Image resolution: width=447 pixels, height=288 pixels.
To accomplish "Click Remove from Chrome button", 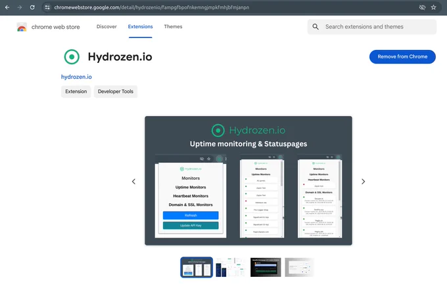I will tap(402, 56).
